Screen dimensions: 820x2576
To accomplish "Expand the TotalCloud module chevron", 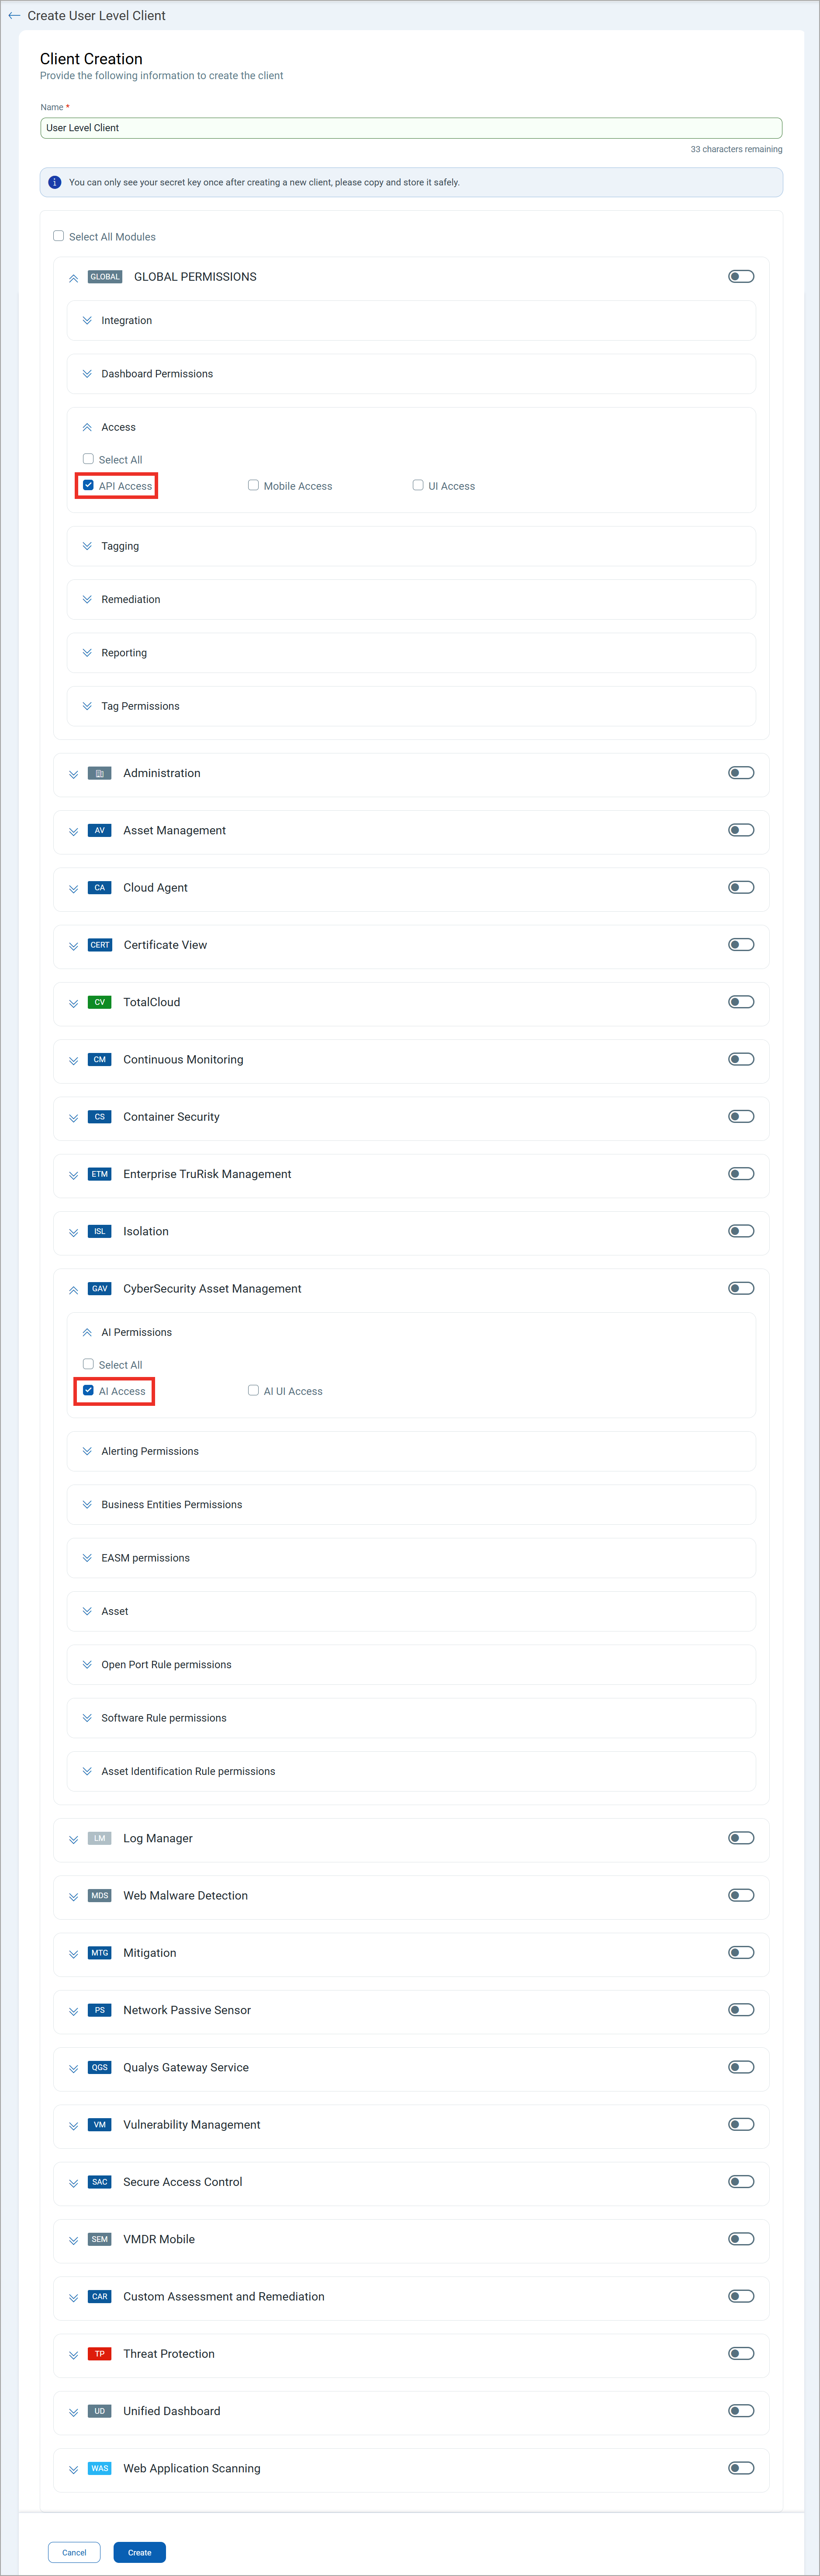I will pos(73,1003).
